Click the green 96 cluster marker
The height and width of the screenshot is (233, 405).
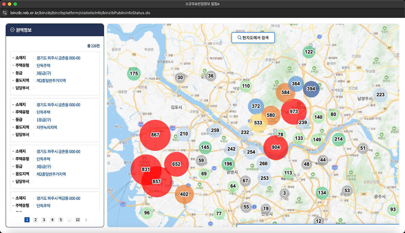point(147,213)
